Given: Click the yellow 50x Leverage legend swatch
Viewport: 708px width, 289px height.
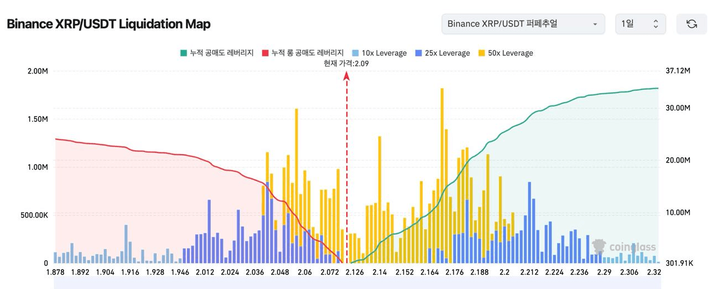Looking at the screenshot, I should 481,53.
